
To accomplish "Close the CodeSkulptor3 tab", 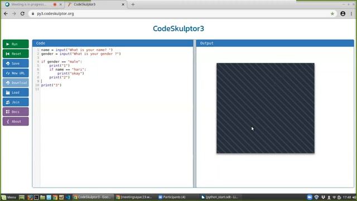I will (123, 4).
